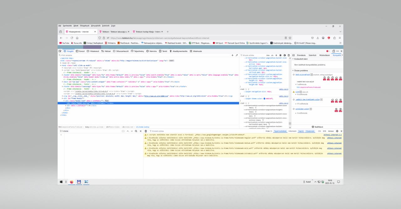
Task: Toggle responsive design mode icon
Action: coord(334,51)
